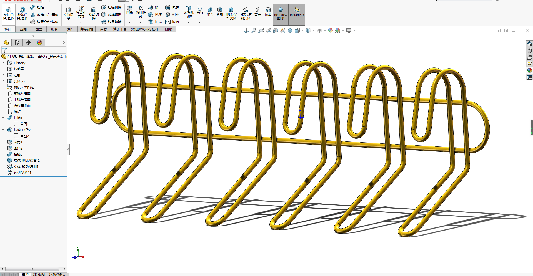Select the 删除/保留实体 delete body tool

coord(231,14)
